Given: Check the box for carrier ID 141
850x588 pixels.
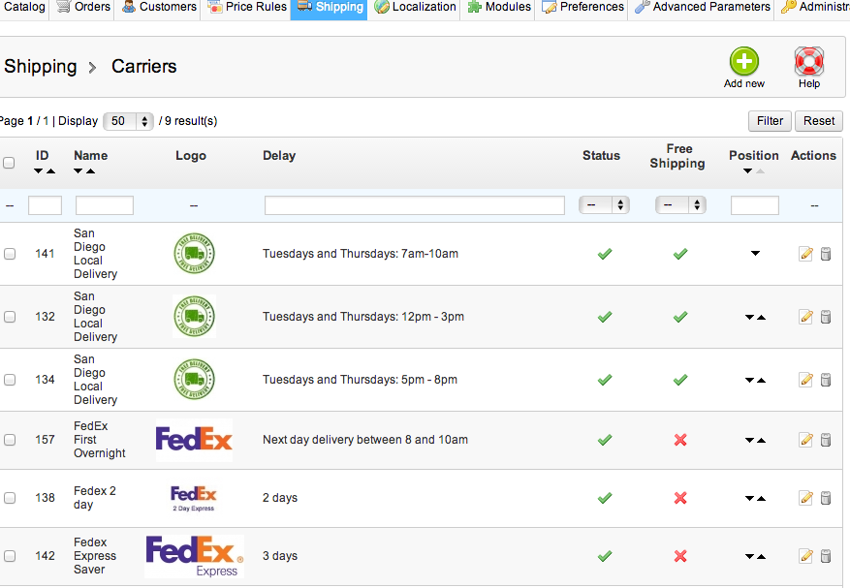Looking at the screenshot, I should pos(10,254).
